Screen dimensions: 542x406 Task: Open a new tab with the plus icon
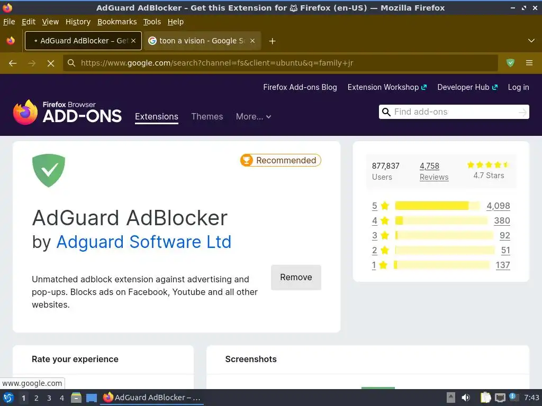(x=273, y=41)
